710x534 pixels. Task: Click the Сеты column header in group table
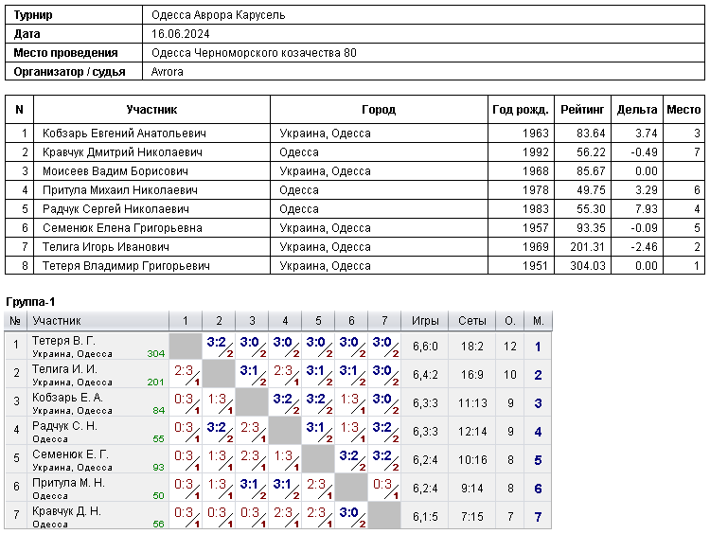pyautogui.click(x=472, y=321)
